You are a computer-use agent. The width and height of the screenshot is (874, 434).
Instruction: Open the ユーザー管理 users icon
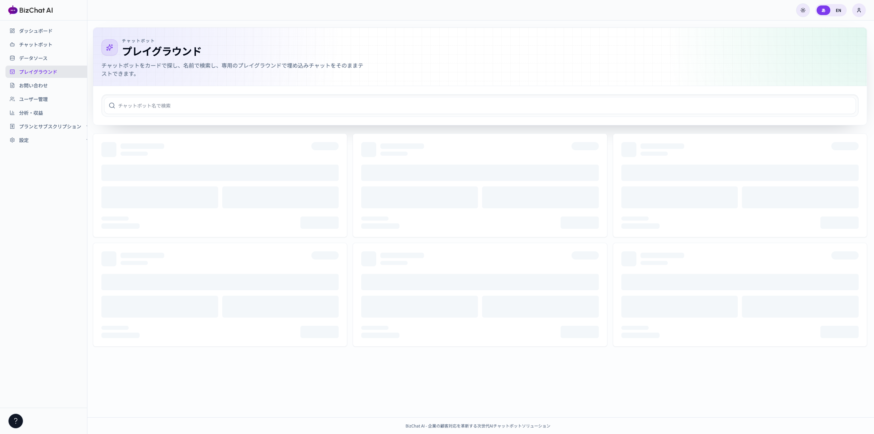(x=12, y=99)
